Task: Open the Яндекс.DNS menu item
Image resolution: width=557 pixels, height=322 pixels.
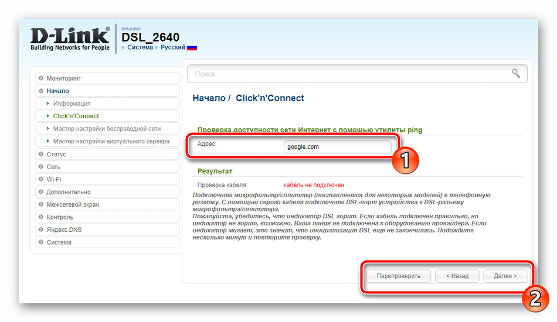Action: (107, 229)
